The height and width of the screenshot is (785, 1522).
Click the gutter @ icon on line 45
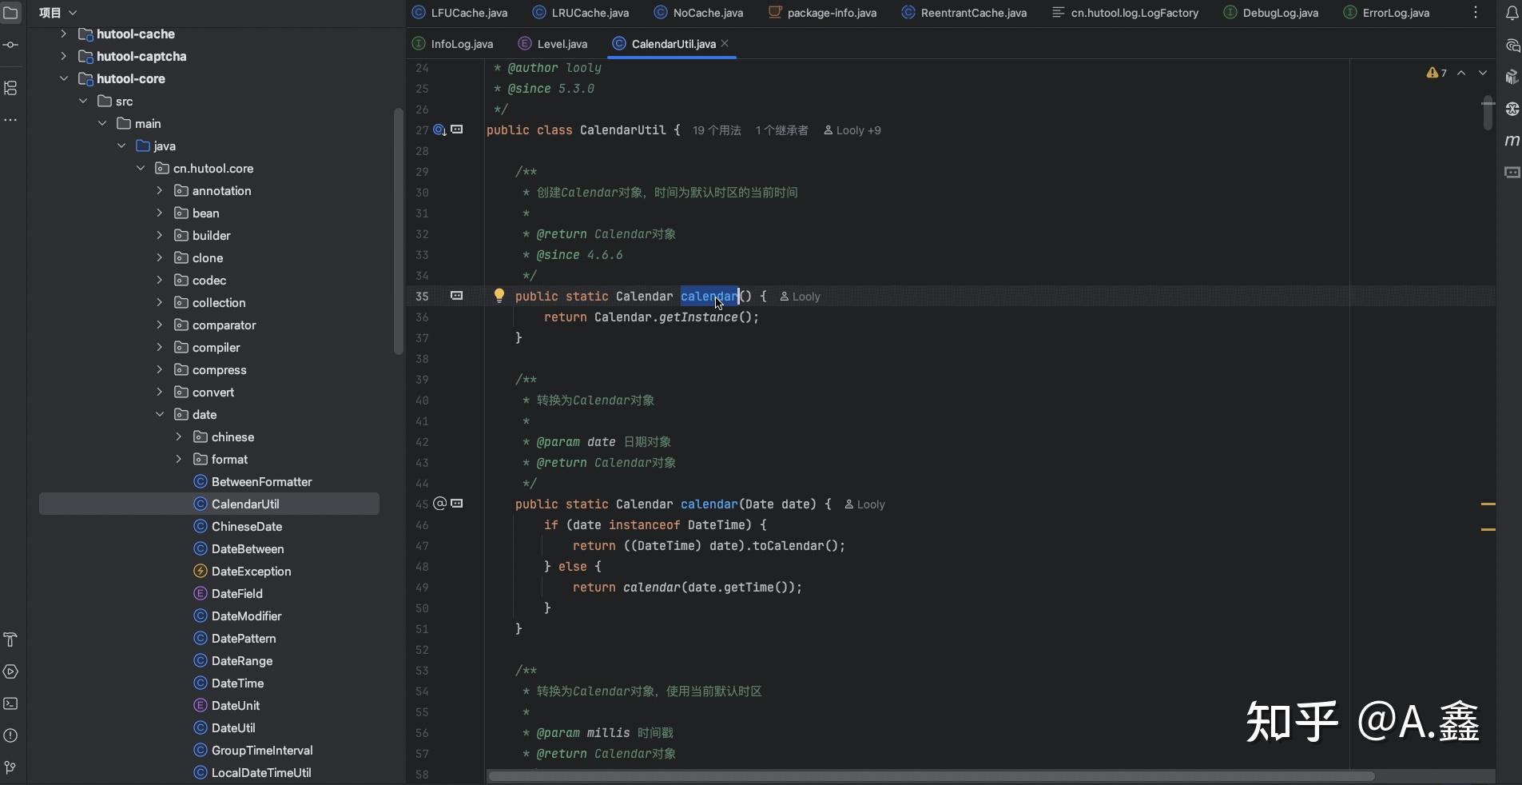point(439,504)
